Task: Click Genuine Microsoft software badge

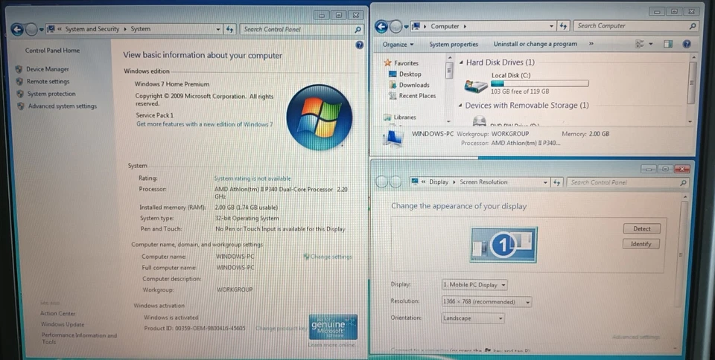Action: (x=333, y=327)
